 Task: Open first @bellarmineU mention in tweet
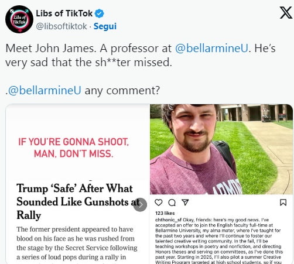coord(211,48)
